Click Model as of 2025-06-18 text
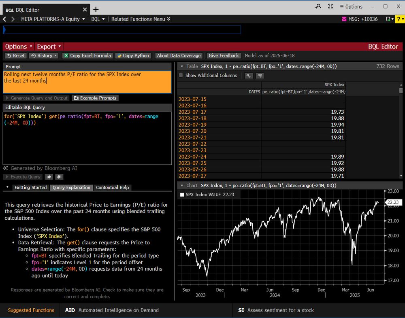 pos(270,55)
